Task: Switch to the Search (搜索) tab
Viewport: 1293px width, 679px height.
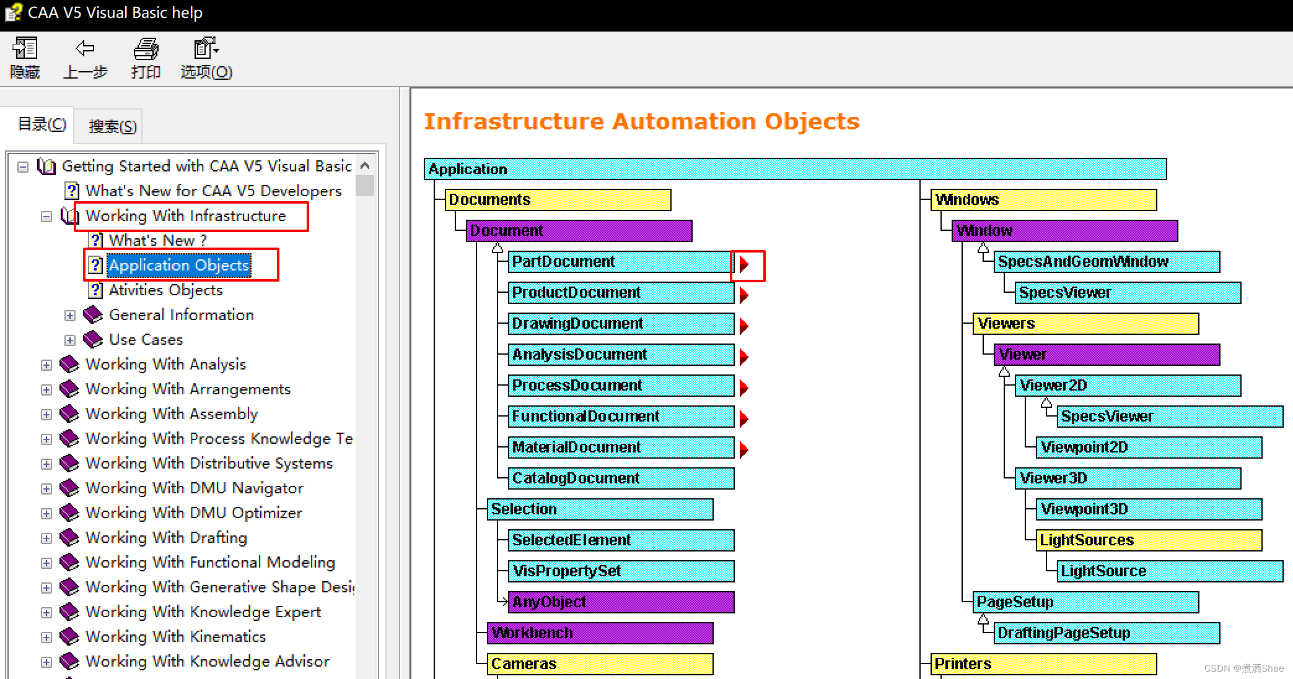Action: [x=112, y=126]
